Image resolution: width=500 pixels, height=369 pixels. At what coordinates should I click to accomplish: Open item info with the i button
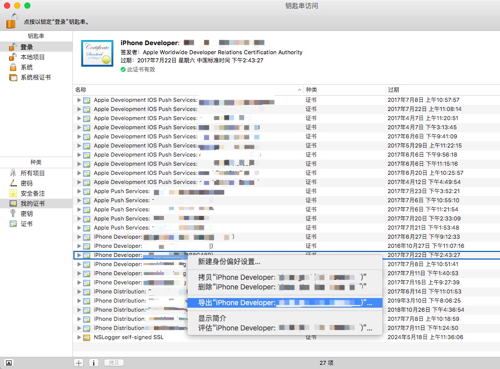pyautogui.click(x=93, y=363)
